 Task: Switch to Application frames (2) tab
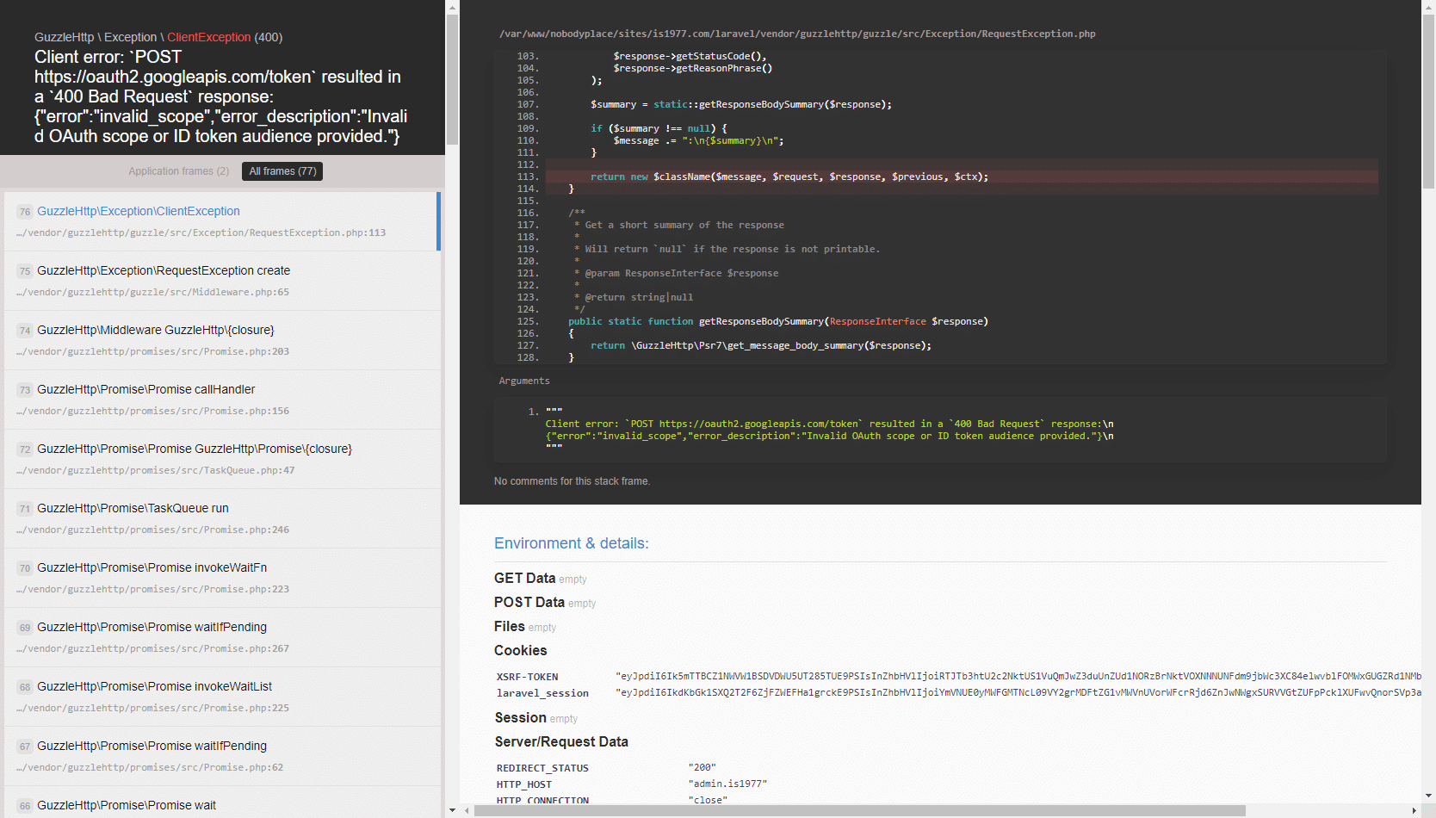[x=179, y=171]
